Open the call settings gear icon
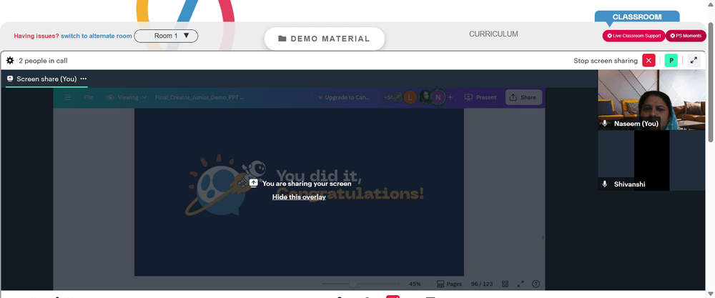The image size is (715, 298). (x=10, y=61)
